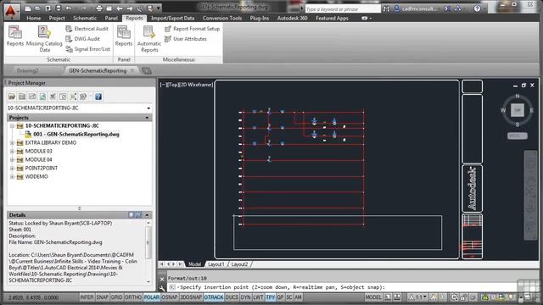Toggle ORTHO mode in status bar

click(x=133, y=297)
